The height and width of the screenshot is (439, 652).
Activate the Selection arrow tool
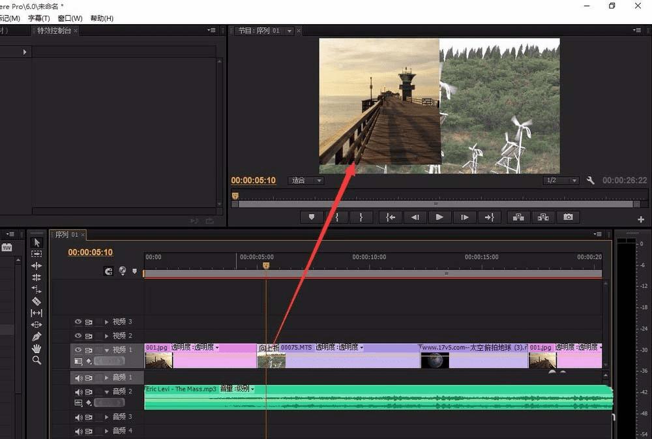(x=37, y=243)
